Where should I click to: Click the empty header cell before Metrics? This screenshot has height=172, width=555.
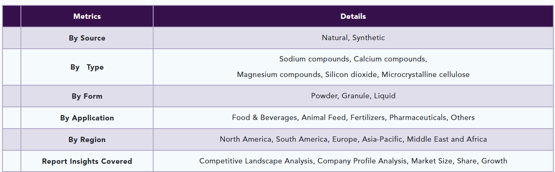tap(11, 16)
